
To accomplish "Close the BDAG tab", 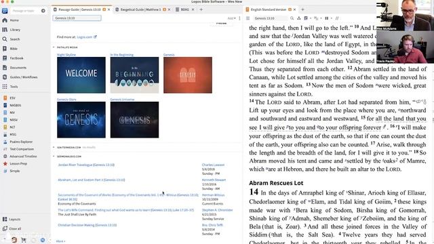I will (193, 9).
